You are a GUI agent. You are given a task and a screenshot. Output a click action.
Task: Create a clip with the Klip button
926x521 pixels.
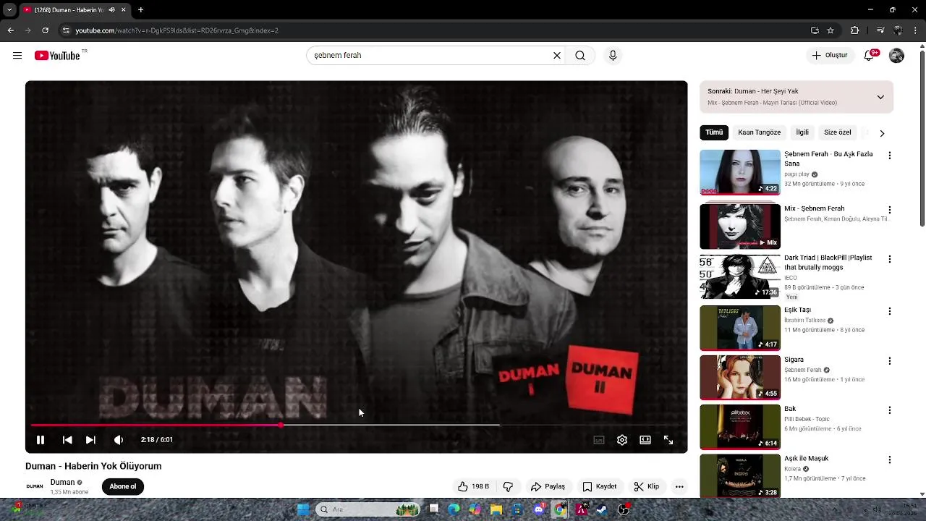pos(647,486)
